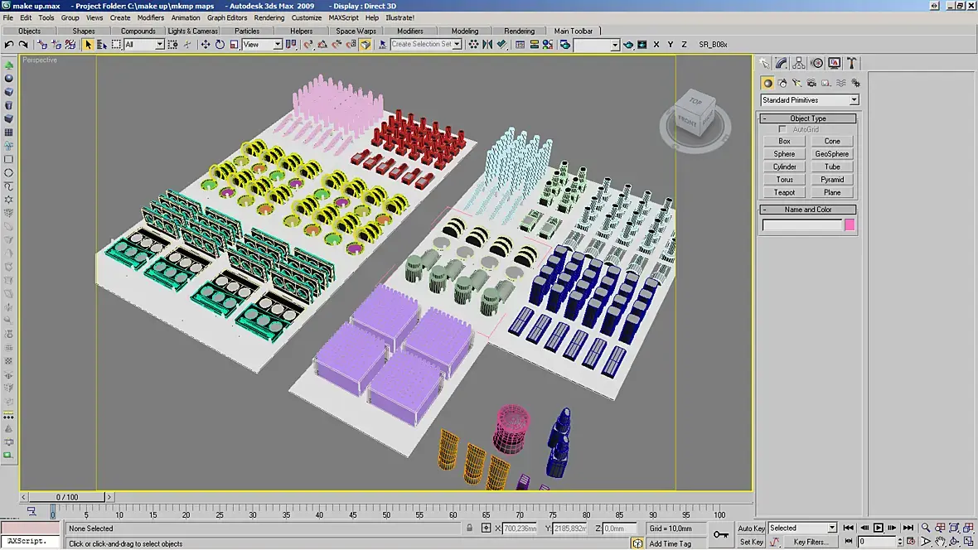Select the Select and Rotate tool

point(220,44)
